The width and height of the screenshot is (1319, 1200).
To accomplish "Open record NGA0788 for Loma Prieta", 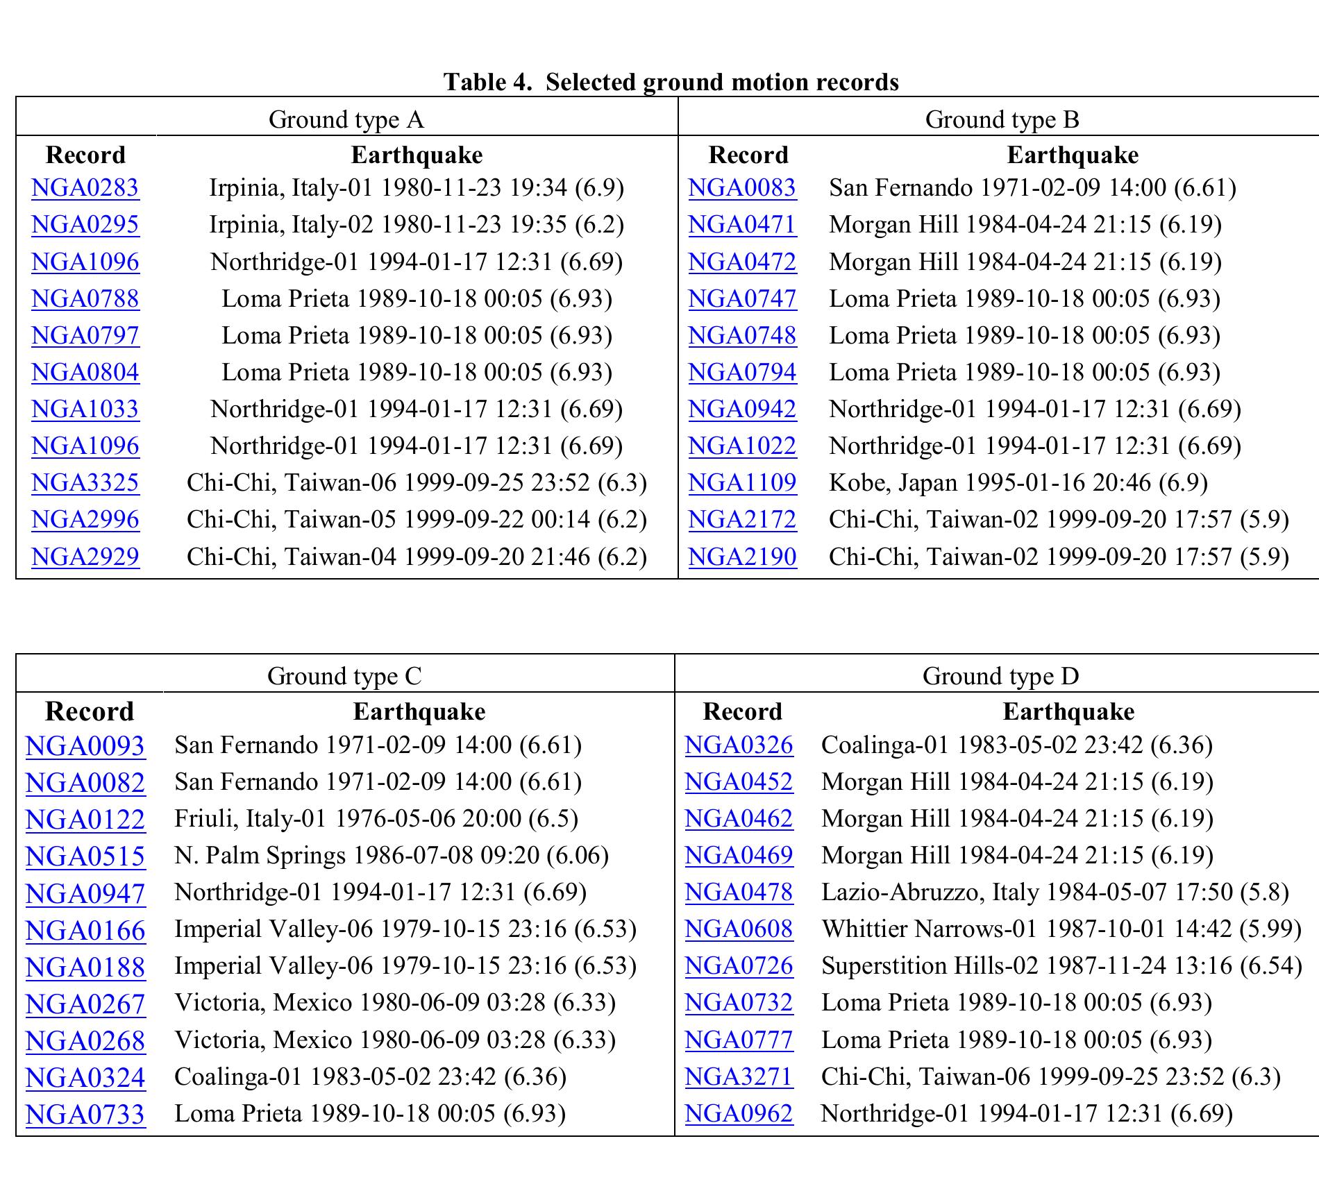I will [85, 298].
